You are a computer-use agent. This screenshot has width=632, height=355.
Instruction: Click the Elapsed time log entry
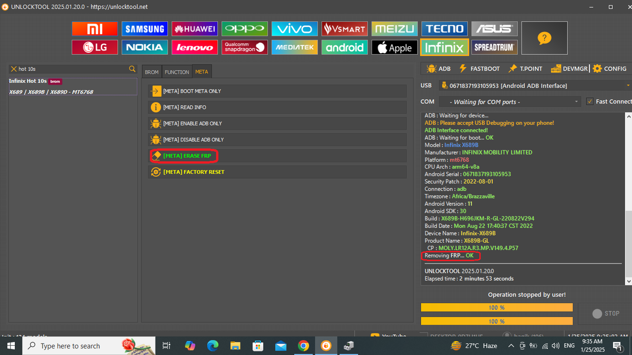click(x=469, y=279)
